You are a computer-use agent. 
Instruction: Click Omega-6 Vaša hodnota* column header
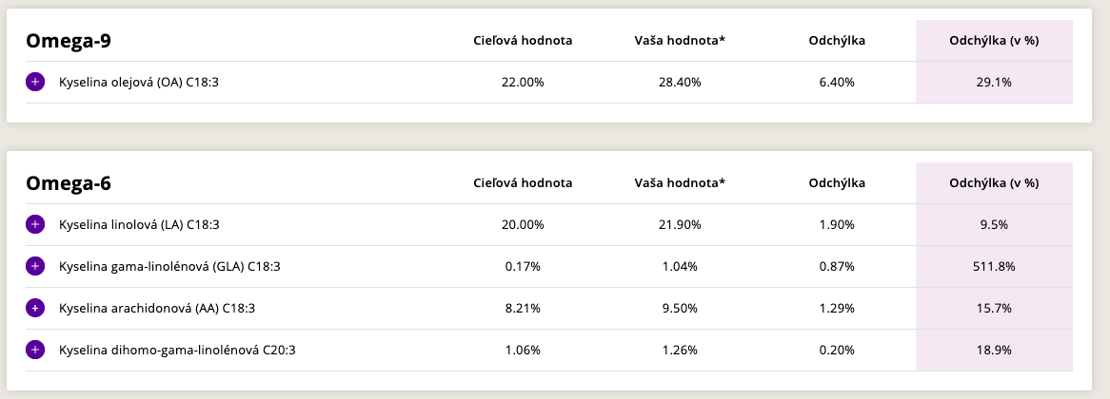click(x=680, y=183)
